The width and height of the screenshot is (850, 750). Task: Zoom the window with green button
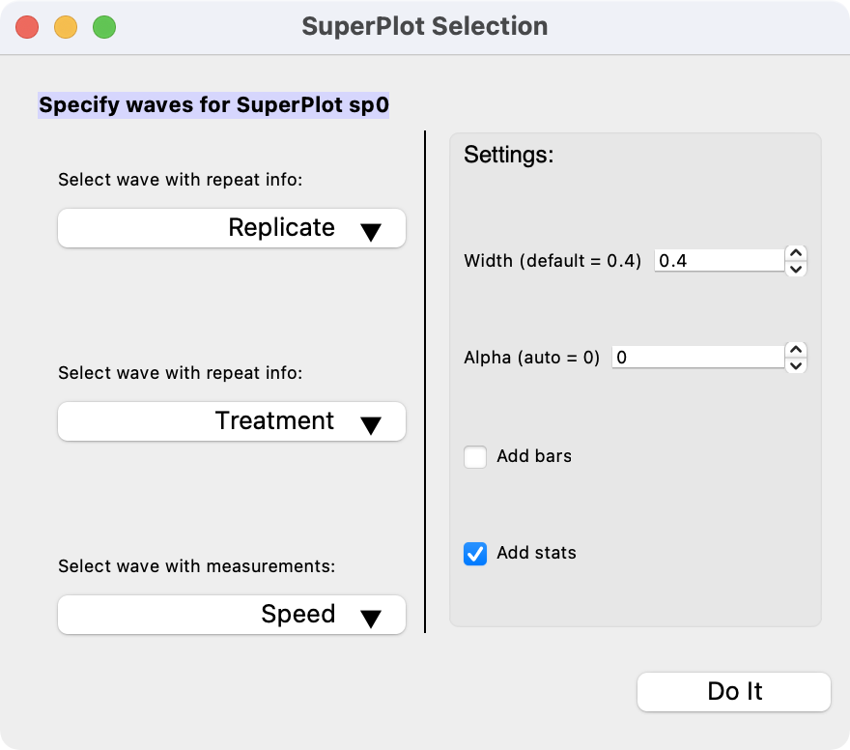104,27
